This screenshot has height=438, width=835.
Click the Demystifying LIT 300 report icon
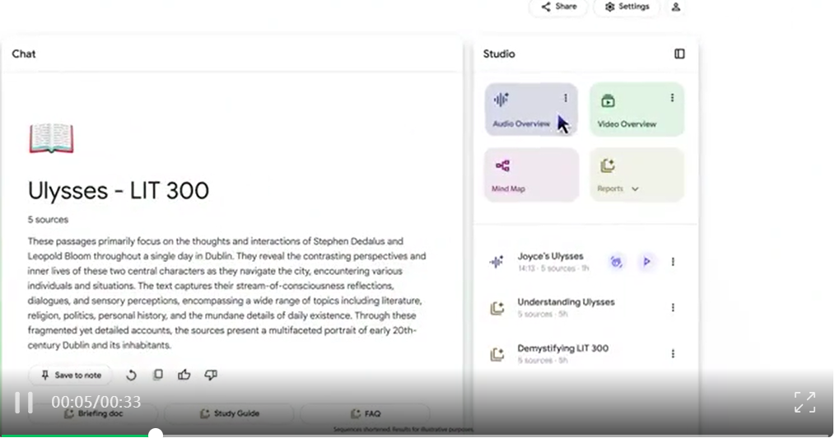pyautogui.click(x=497, y=354)
